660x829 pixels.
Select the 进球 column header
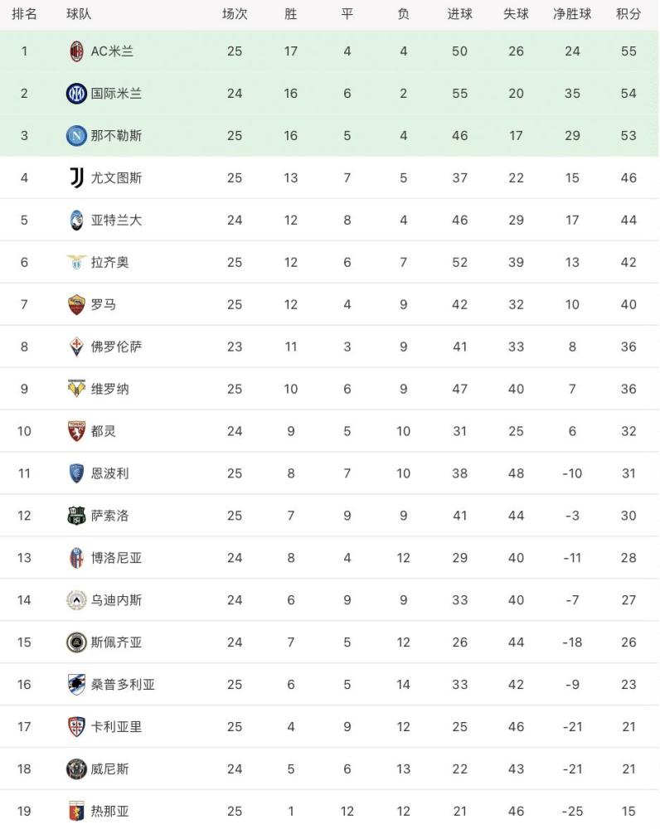click(459, 14)
